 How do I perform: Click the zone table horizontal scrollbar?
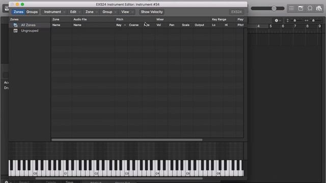pos(127,140)
